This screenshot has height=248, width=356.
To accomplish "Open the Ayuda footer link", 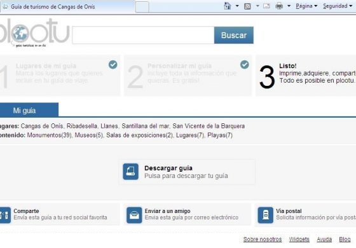I will pyautogui.click(x=324, y=239).
